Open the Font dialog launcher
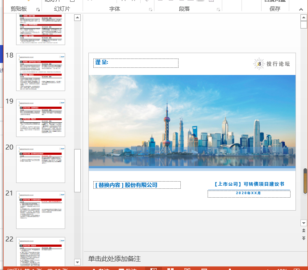 pyautogui.click(x=150, y=9)
